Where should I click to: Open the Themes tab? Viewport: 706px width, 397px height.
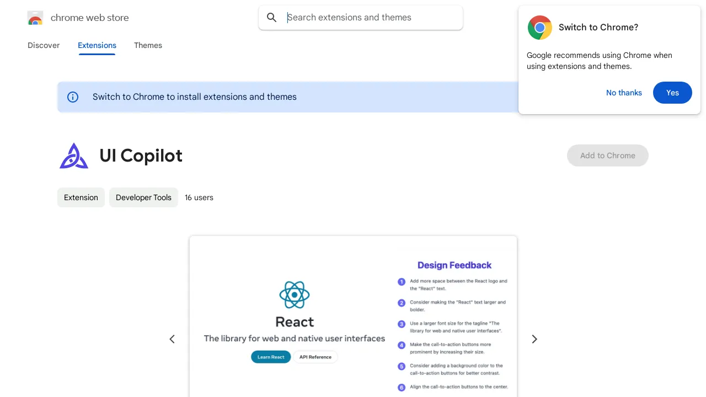pos(148,45)
